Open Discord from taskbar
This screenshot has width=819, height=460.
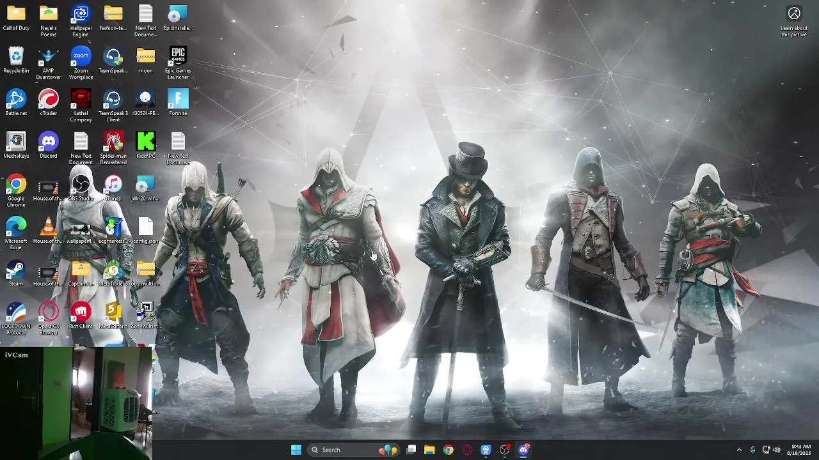point(523,450)
